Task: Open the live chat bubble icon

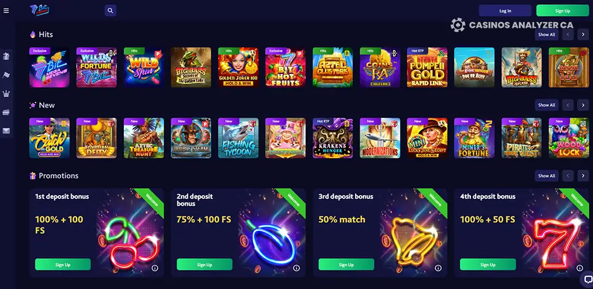Action: [x=588, y=280]
